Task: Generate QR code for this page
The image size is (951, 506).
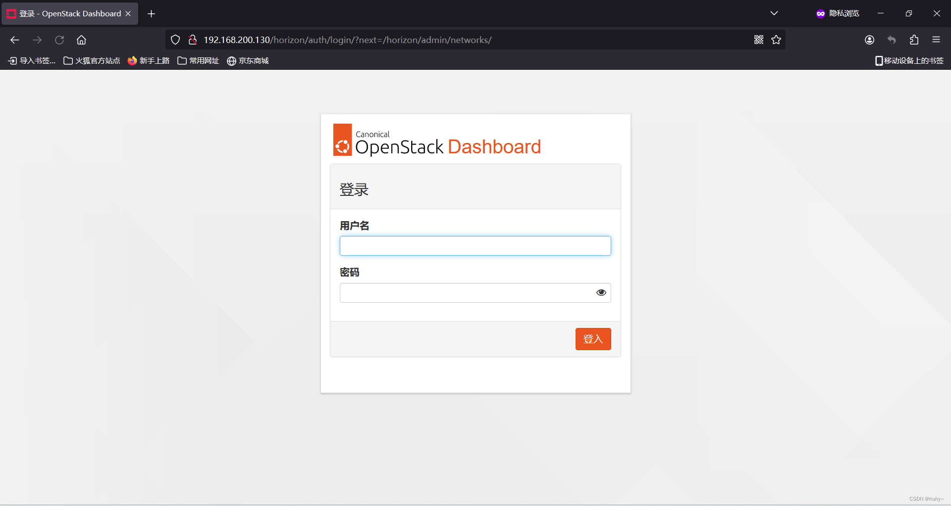Action: (x=759, y=40)
